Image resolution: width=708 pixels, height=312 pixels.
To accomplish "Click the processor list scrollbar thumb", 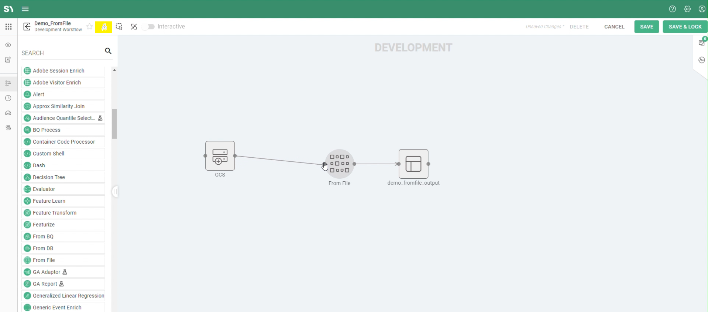I will [x=114, y=124].
